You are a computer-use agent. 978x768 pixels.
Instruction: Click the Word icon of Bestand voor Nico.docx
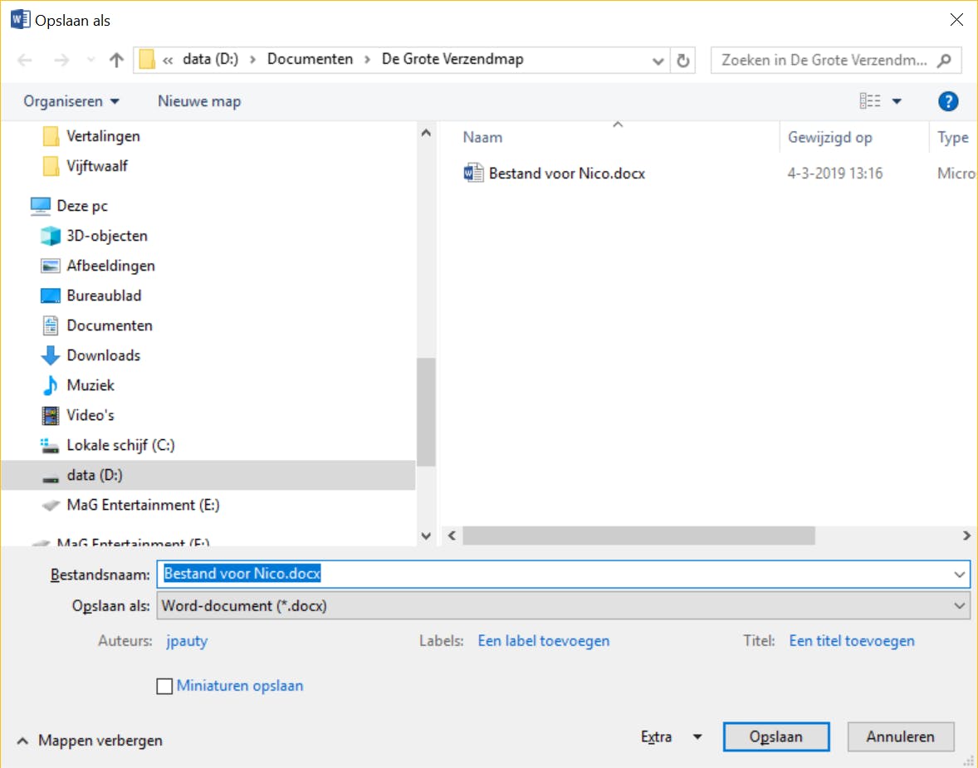tap(473, 173)
